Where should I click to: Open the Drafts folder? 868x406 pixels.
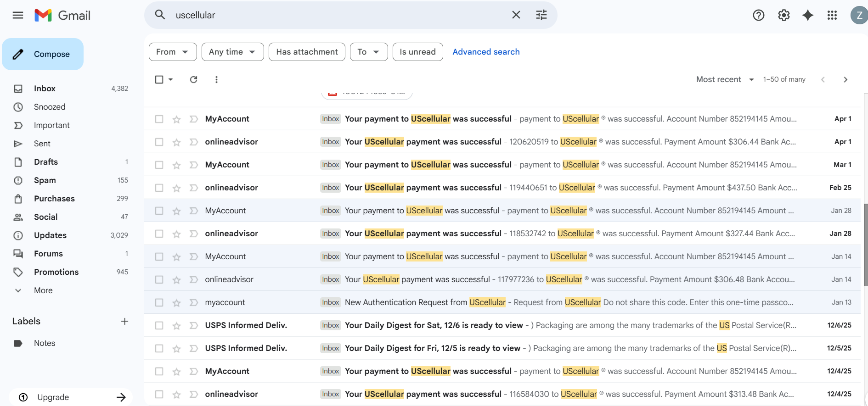46,162
